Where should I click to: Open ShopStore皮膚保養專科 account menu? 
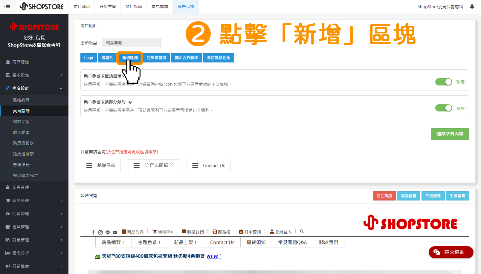point(440,7)
